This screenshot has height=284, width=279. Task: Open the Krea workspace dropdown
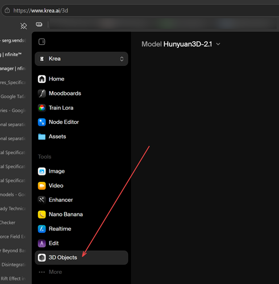pyautogui.click(x=81, y=59)
